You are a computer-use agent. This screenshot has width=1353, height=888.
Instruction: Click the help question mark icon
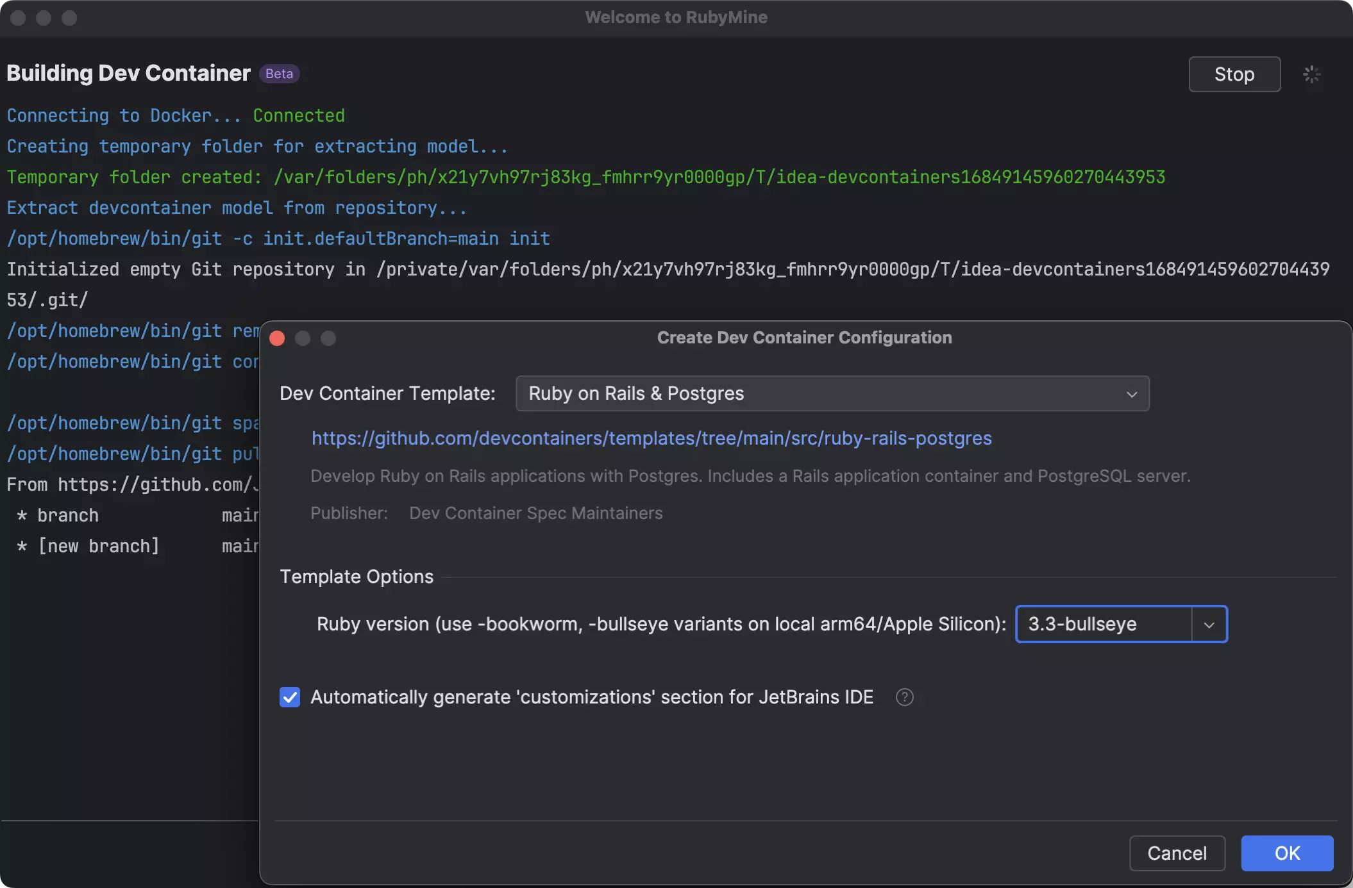click(x=904, y=697)
